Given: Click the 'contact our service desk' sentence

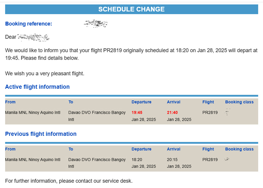Looking at the screenshot, I should pyautogui.click(x=69, y=181).
